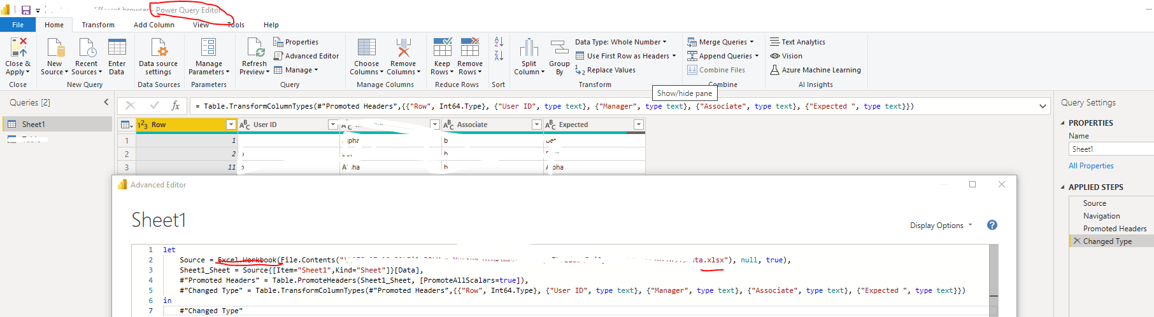Collapse the APPLIED STEPS section
The width and height of the screenshot is (1154, 317).
pyautogui.click(x=1063, y=187)
